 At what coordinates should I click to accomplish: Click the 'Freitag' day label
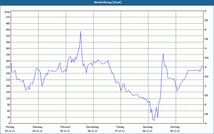120,127
